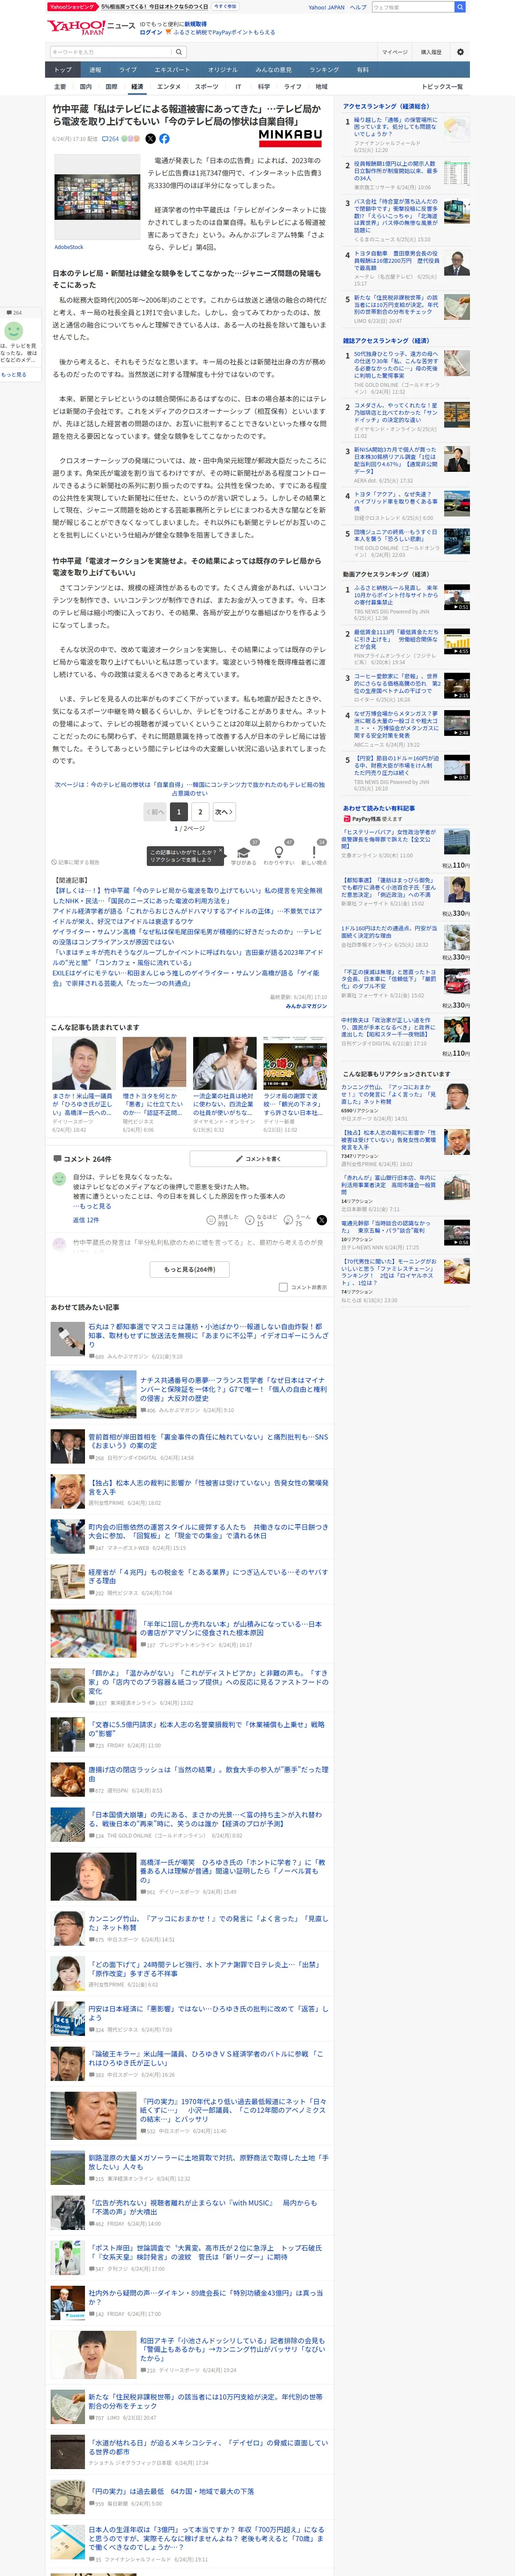Open the スポーツ category sub-tab
Image resolution: width=515 pixels, height=2576 pixels.
pyautogui.click(x=206, y=87)
